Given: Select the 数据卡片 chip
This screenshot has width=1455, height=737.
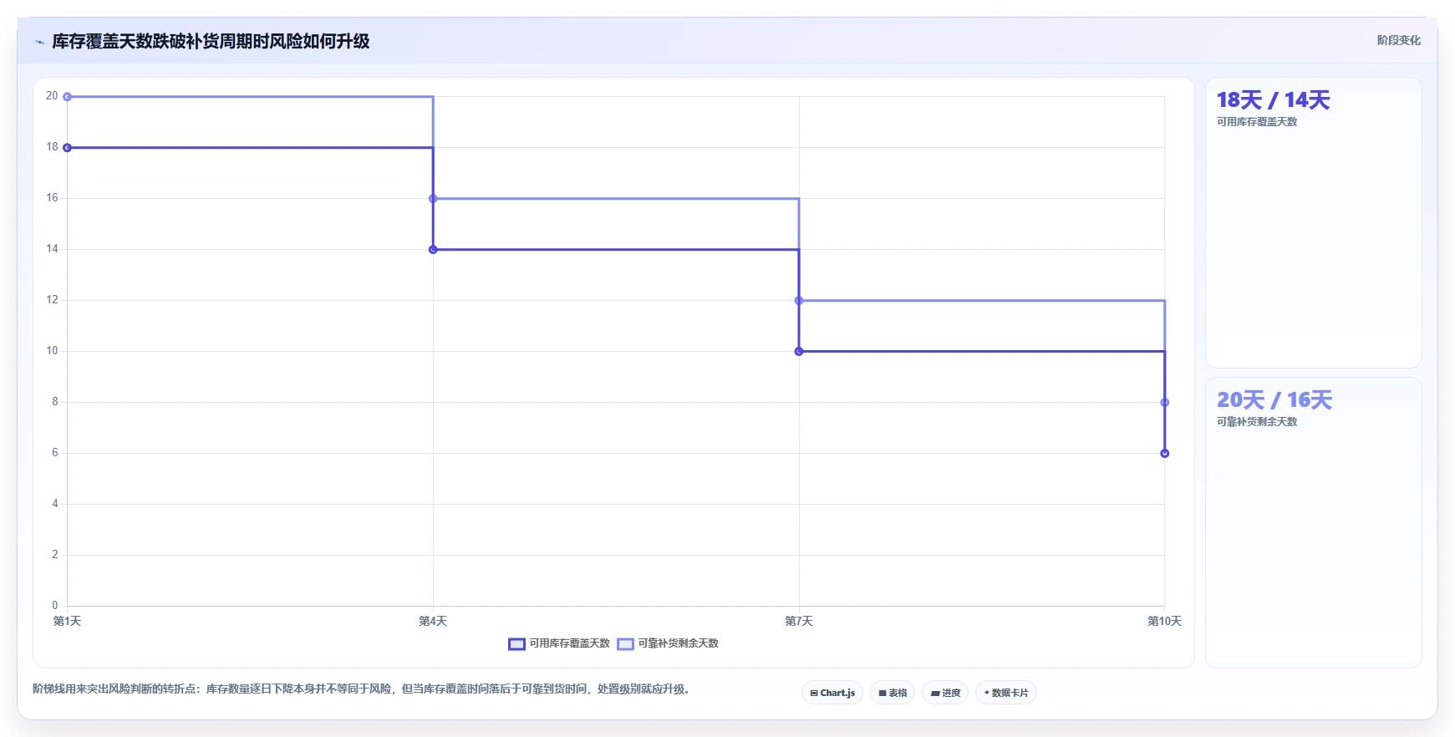Looking at the screenshot, I should click(x=1006, y=693).
